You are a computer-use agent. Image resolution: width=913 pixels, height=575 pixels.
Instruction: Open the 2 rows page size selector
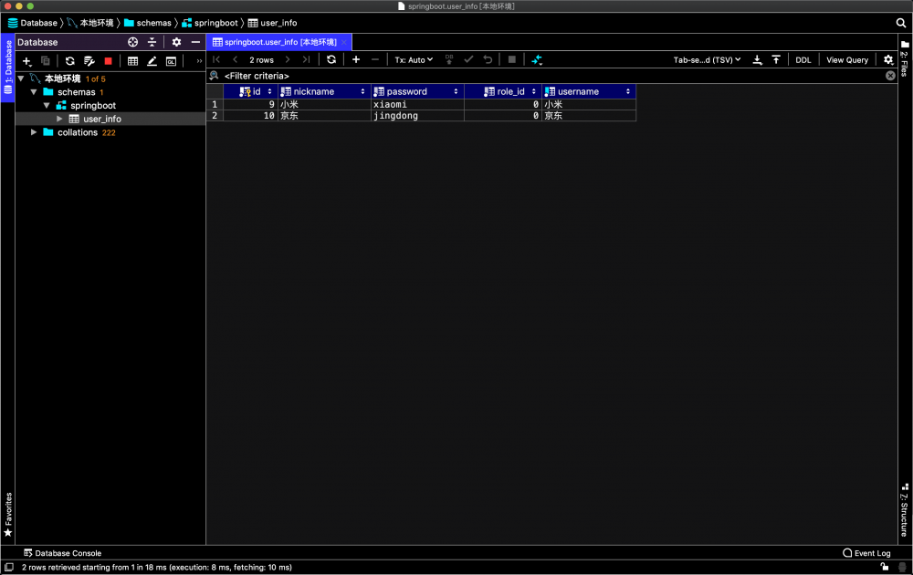click(x=261, y=60)
